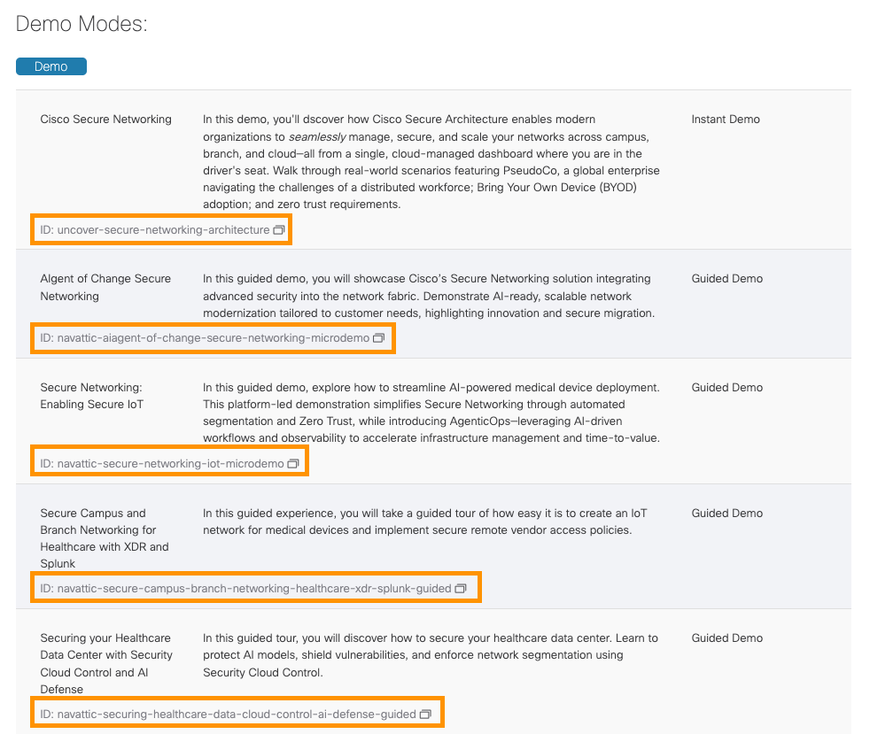
Task: Click Guided Demo label for Healthcare Data Center
Action: 727,638
